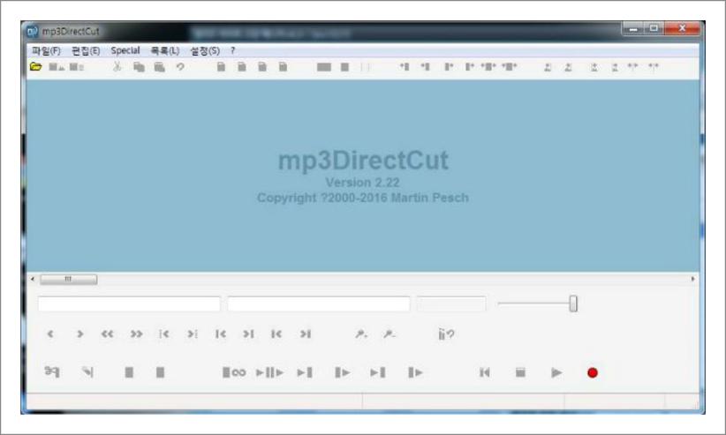Cut the selection with the scissors icon
Image resolution: width=726 pixels, height=435 pixels.
(x=117, y=67)
